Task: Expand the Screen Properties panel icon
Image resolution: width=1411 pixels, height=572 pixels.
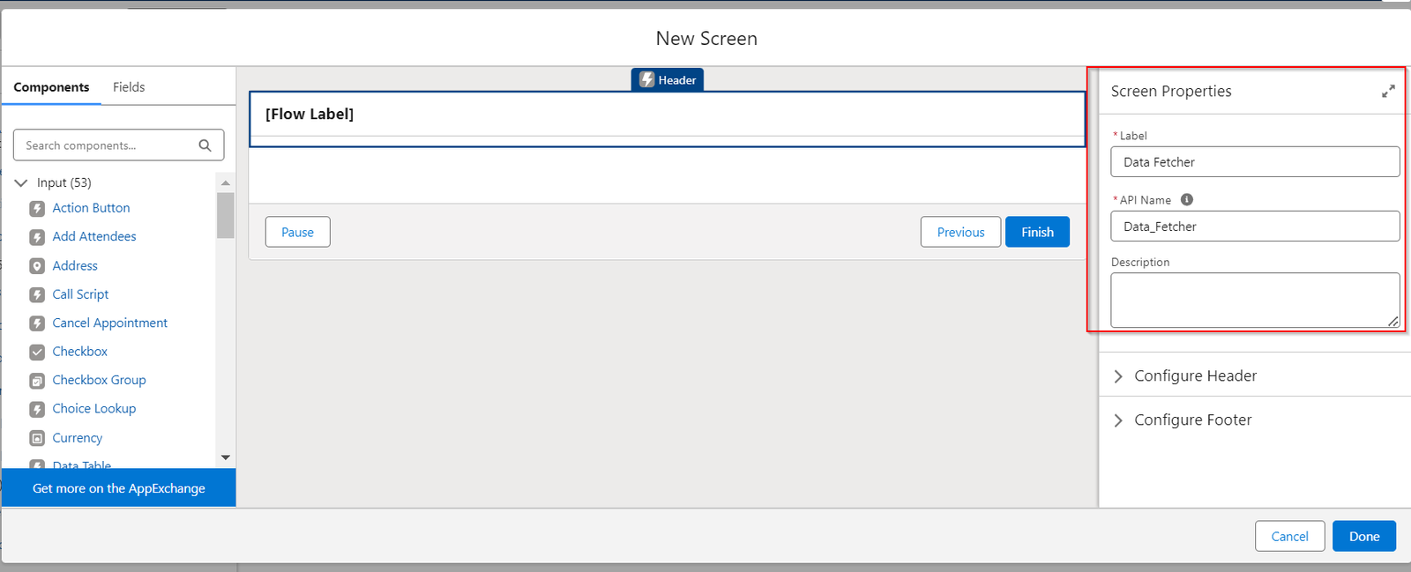Action: click(1388, 91)
